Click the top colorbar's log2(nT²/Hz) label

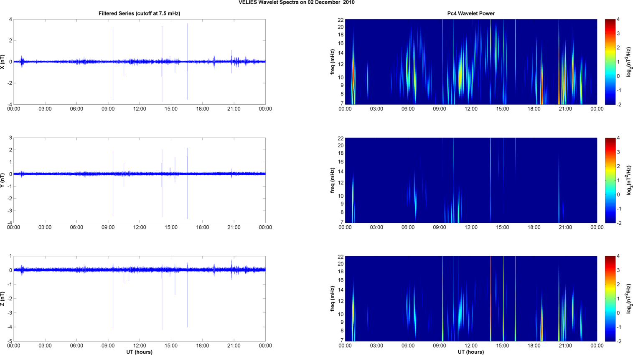(629, 62)
